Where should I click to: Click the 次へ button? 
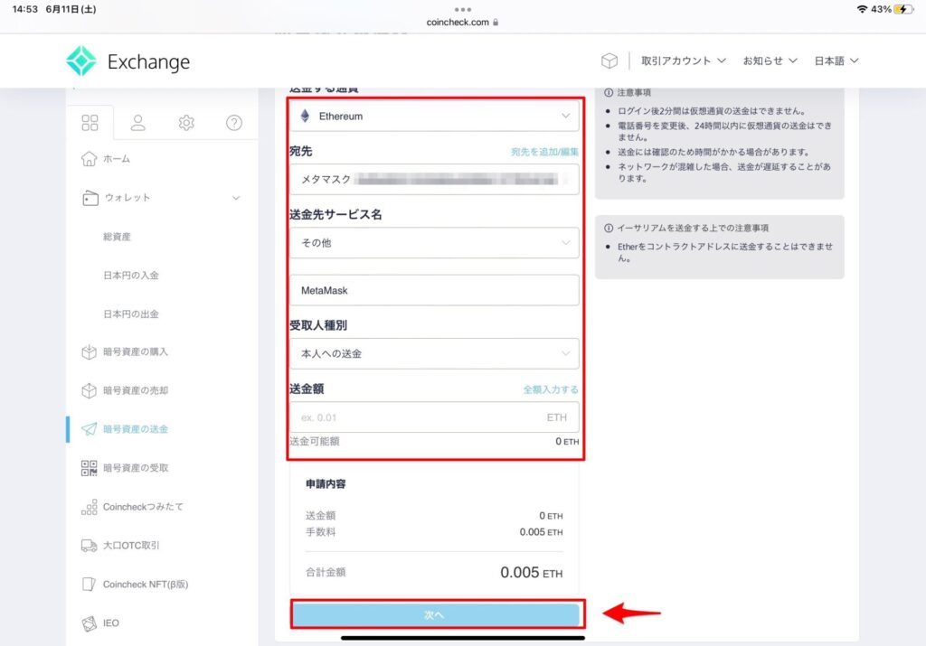tap(435, 614)
